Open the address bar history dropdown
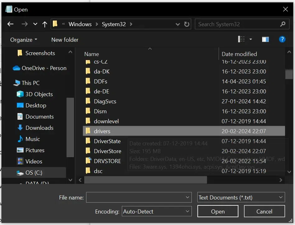This screenshot has width=295, height=225. (177, 24)
